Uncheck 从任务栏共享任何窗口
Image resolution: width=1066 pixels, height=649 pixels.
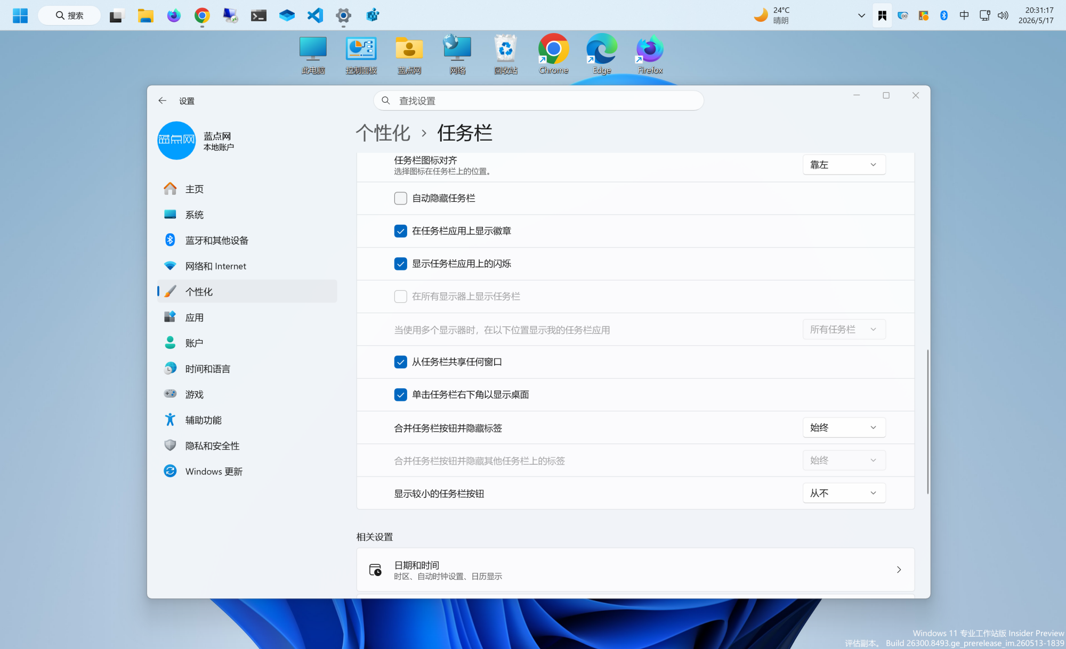pos(400,362)
